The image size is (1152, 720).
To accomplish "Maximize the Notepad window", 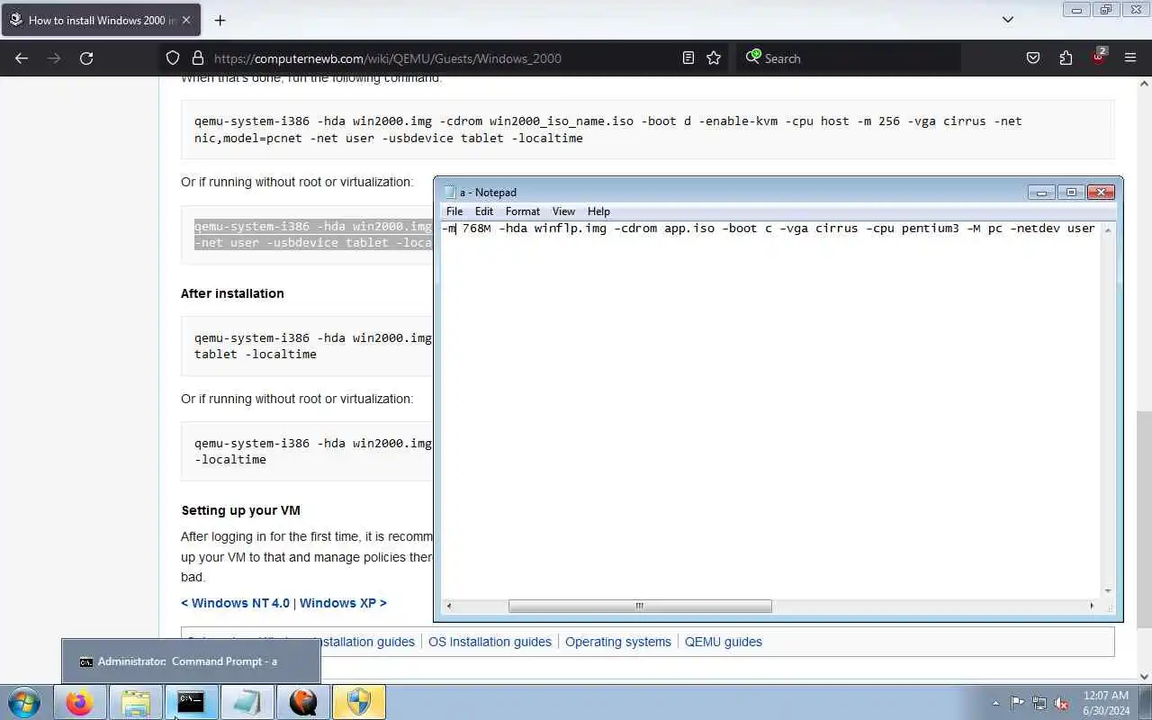I will coord(1071,192).
